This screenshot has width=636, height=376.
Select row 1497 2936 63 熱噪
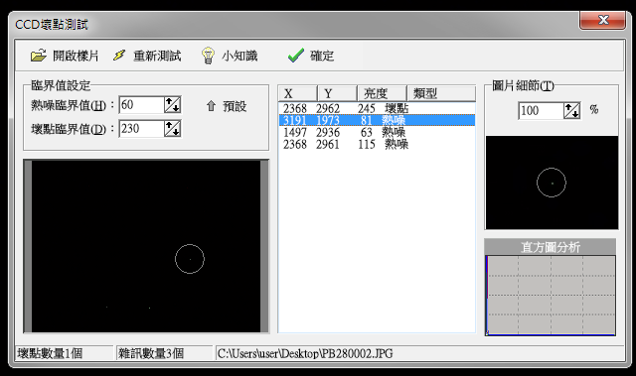(x=377, y=132)
